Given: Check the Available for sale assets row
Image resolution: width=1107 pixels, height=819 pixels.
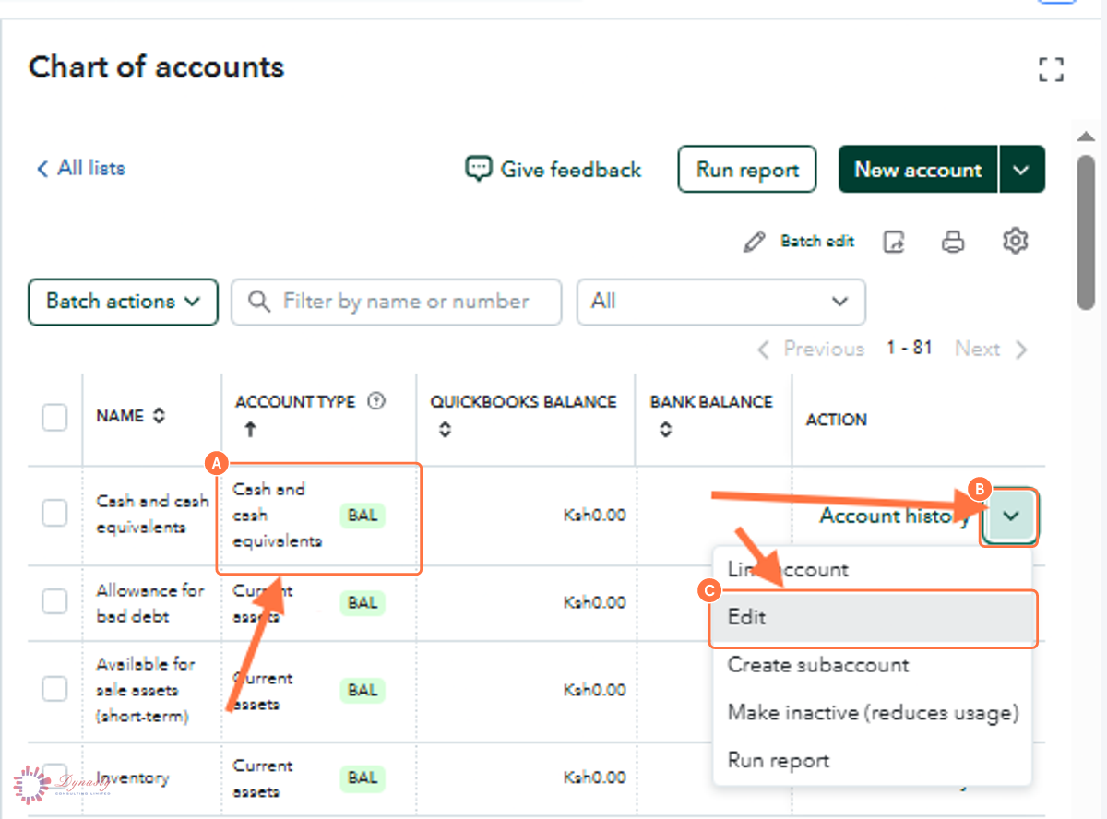Looking at the screenshot, I should coord(54,688).
